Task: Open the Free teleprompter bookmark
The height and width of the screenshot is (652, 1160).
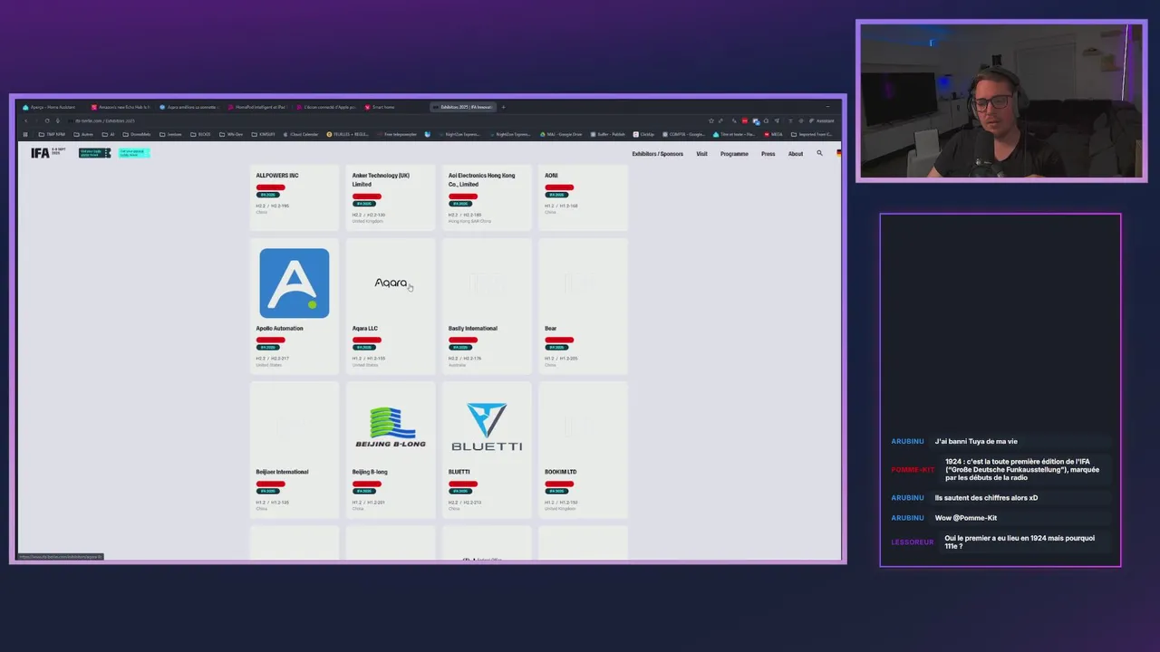Action: pos(396,134)
